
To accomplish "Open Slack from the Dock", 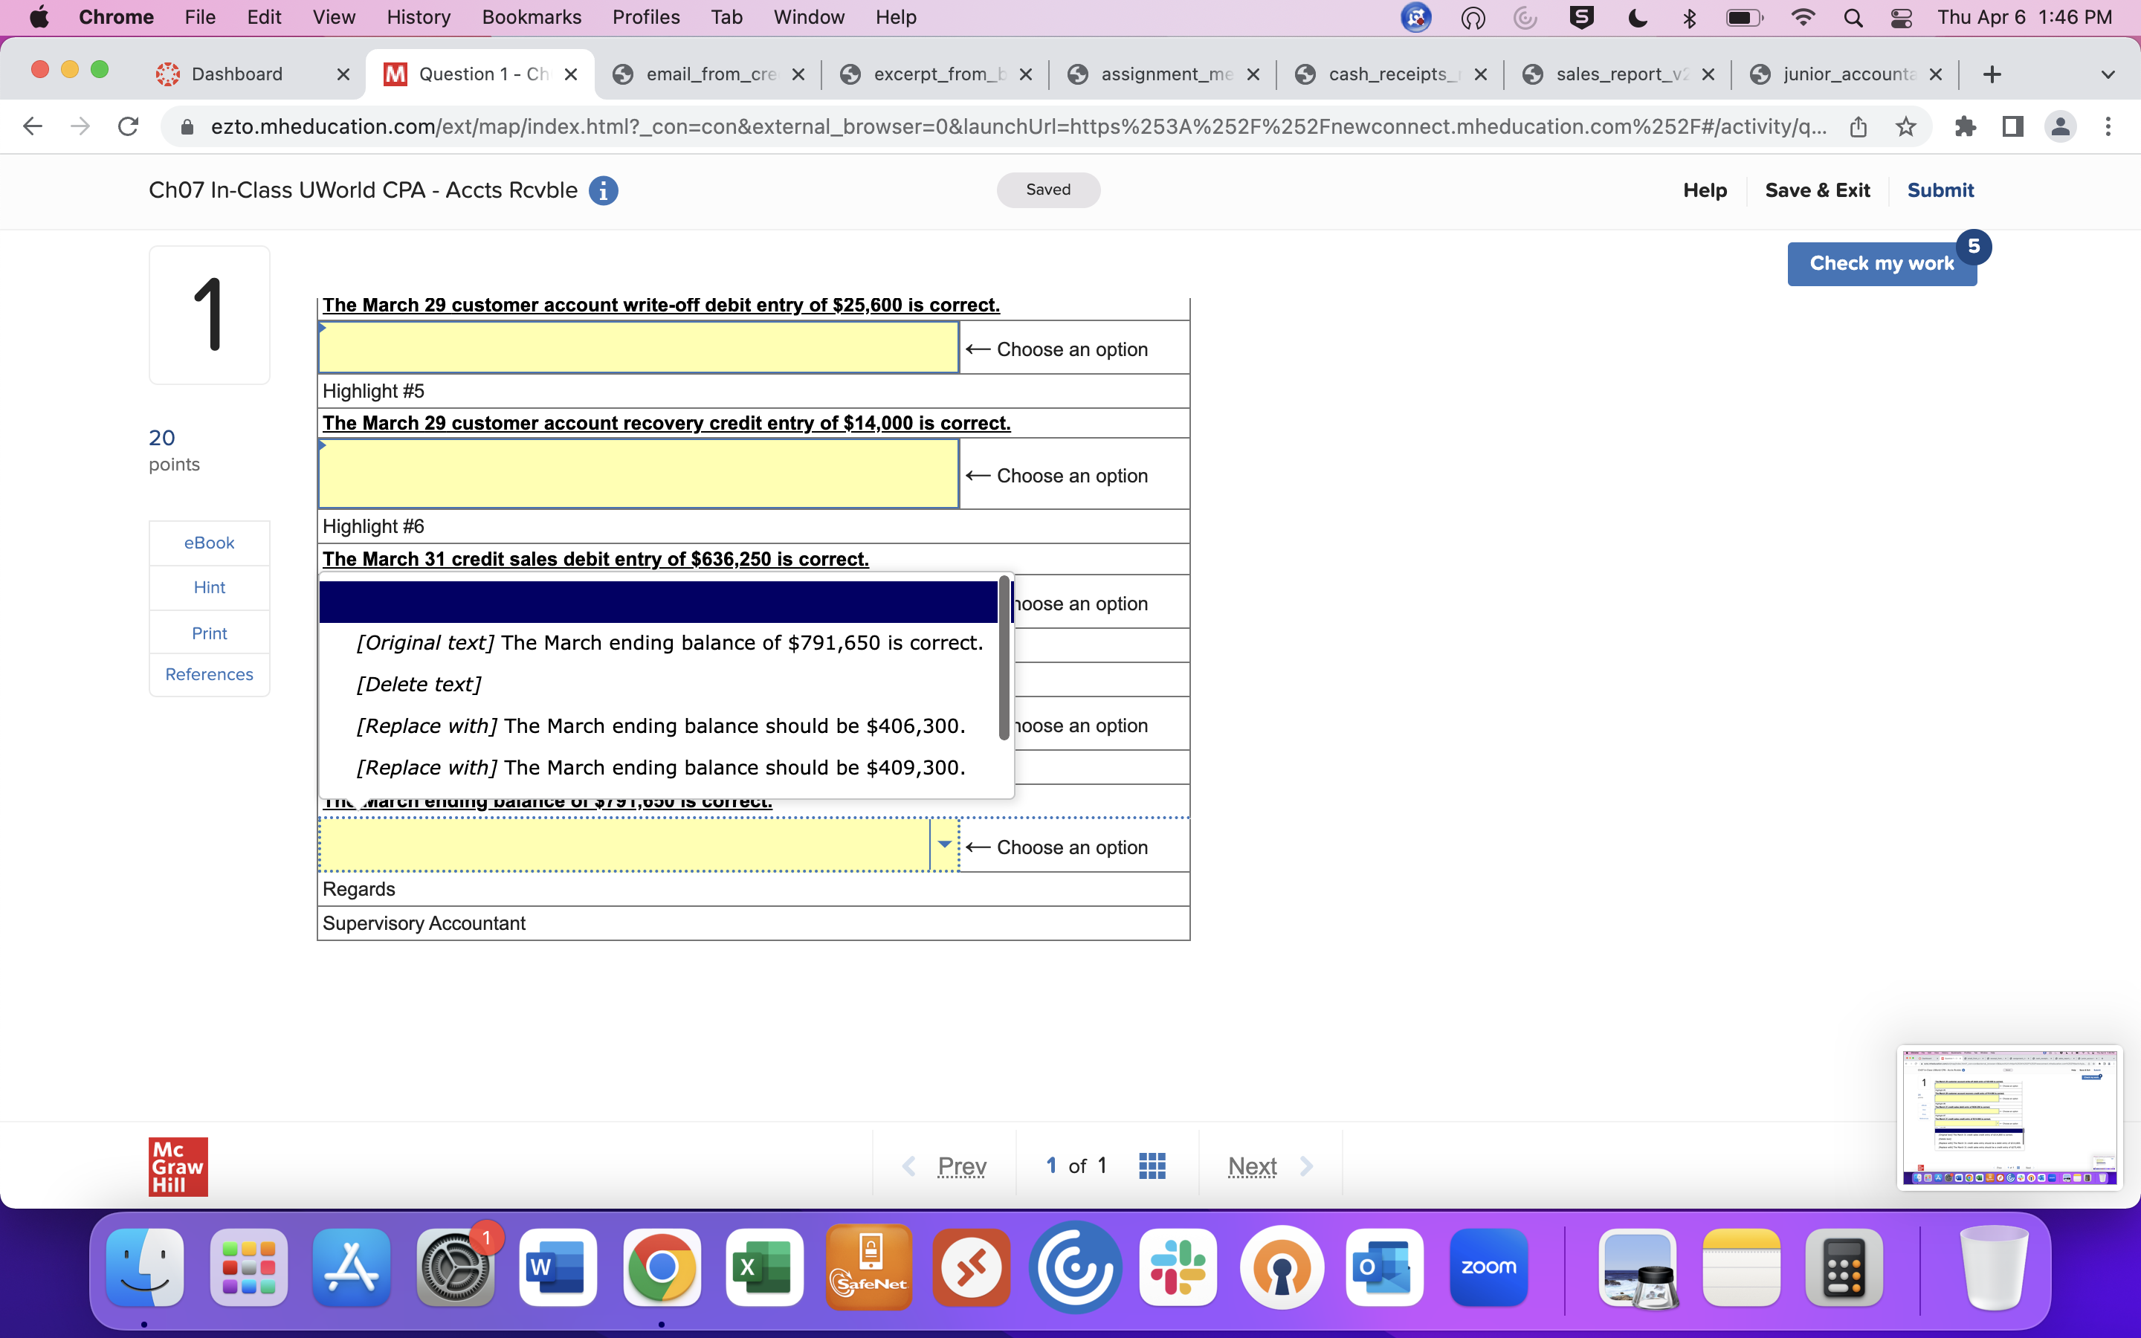I will point(1178,1267).
